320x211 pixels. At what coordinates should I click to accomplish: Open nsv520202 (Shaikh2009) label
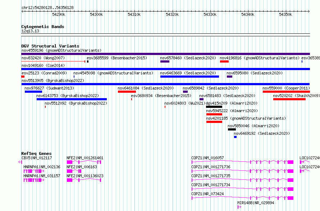tap(297, 96)
